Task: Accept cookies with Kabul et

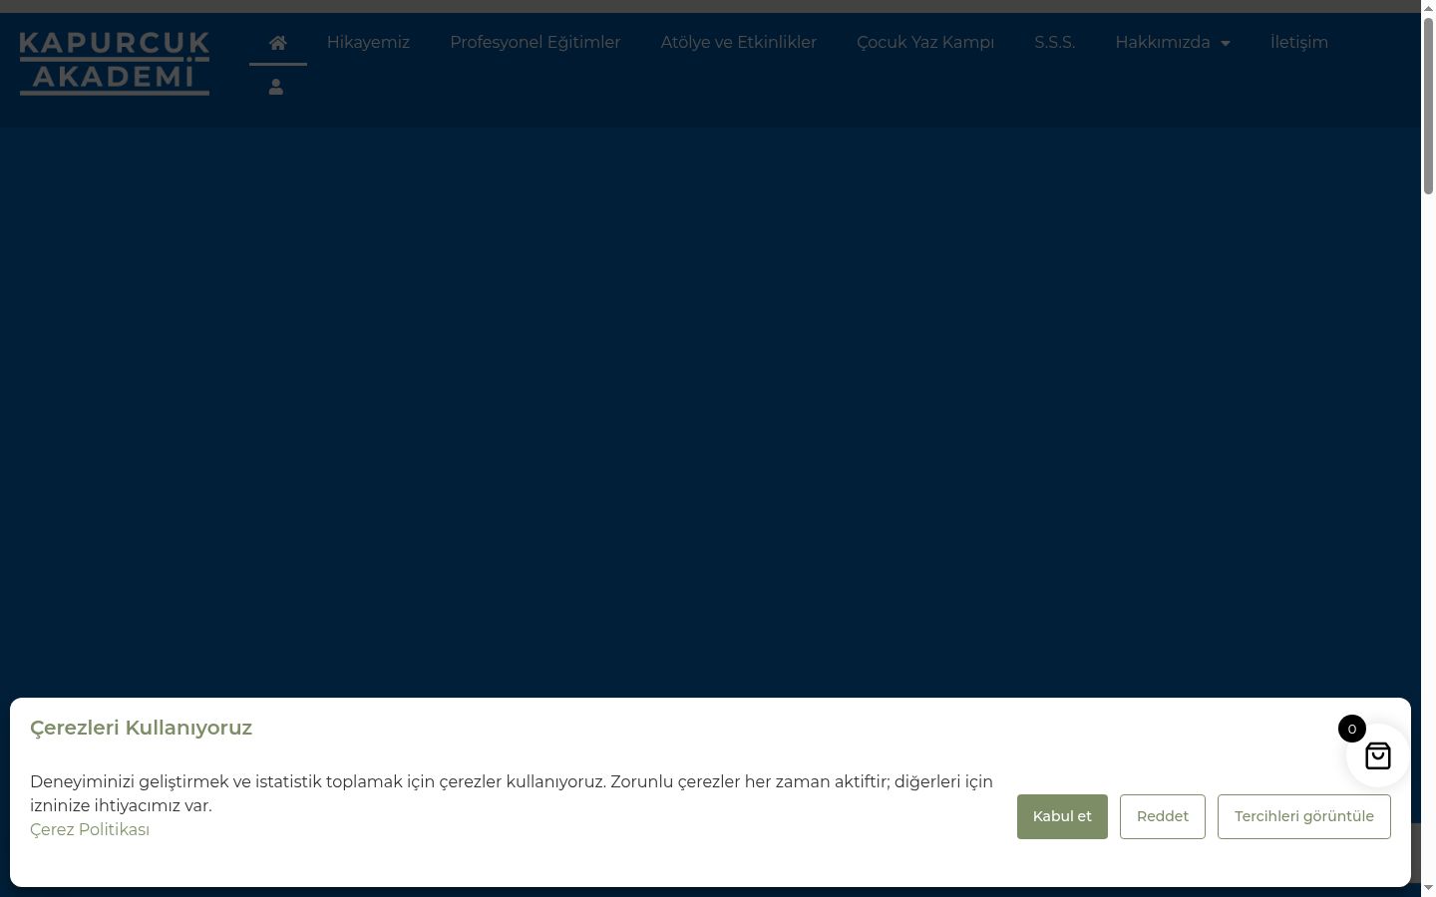Action: (x=1062, y=816)
